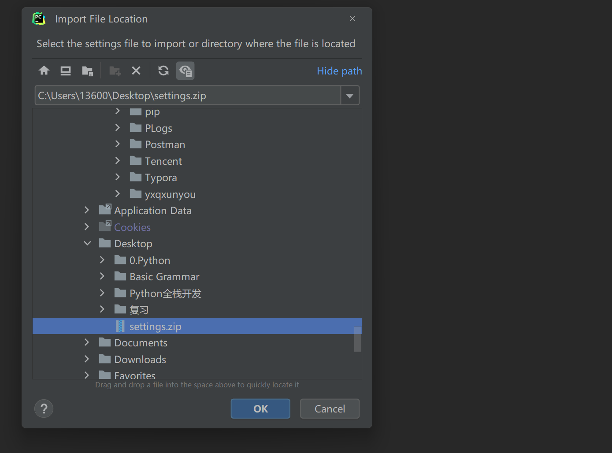The image size is (612, 453).
Task: Select the Application Data entry
Action: click(197, 210)
